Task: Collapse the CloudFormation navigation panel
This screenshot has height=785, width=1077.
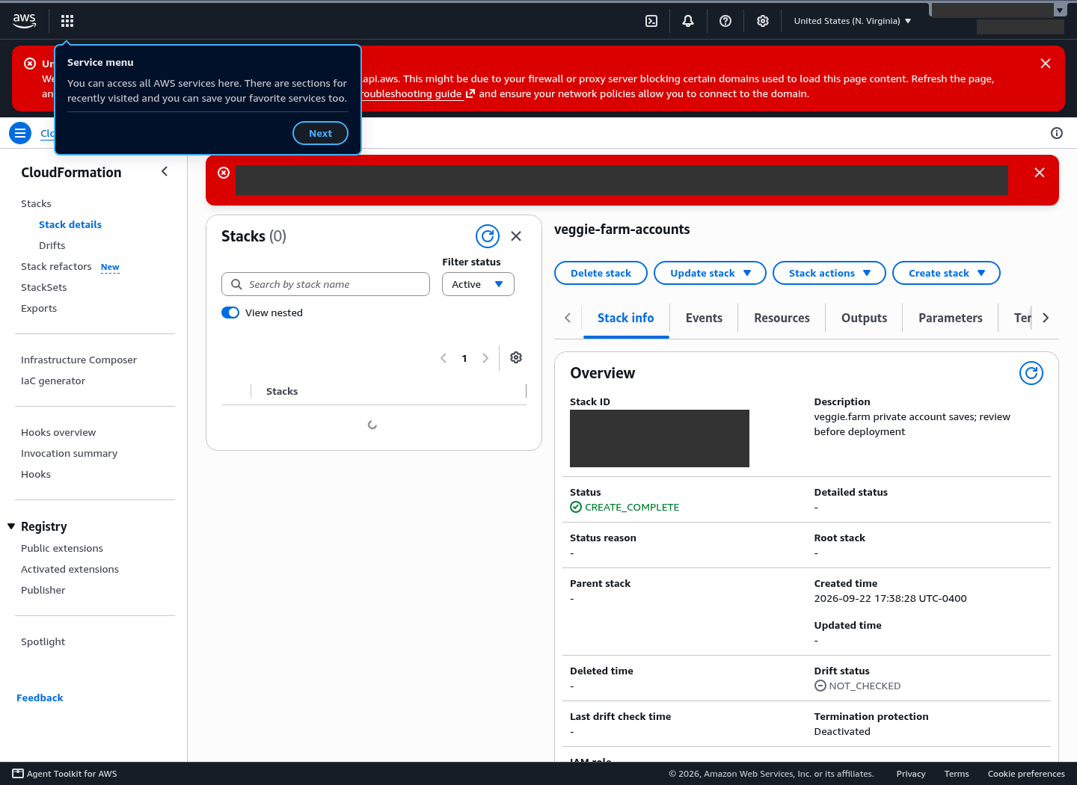Action: coord(165,172)
